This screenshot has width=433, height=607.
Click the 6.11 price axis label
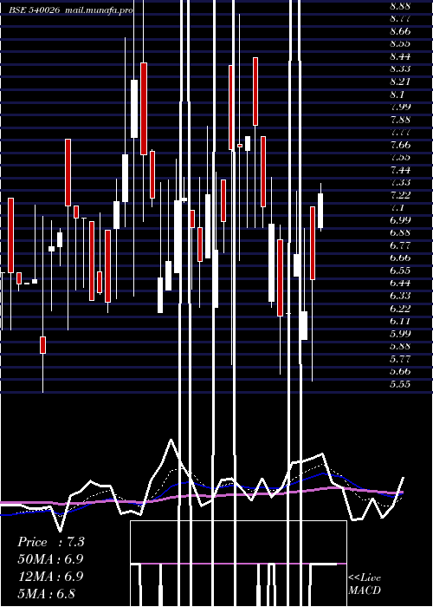tap(400, 322)
